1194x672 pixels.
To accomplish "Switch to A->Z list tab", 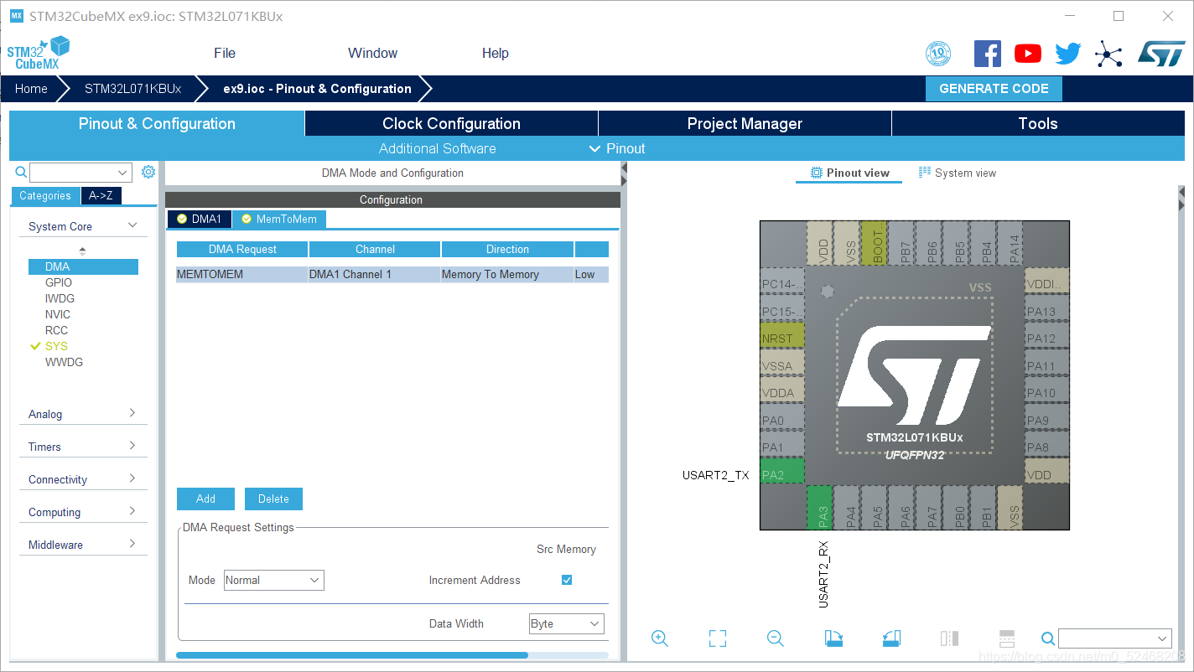I will click(101, 195).
